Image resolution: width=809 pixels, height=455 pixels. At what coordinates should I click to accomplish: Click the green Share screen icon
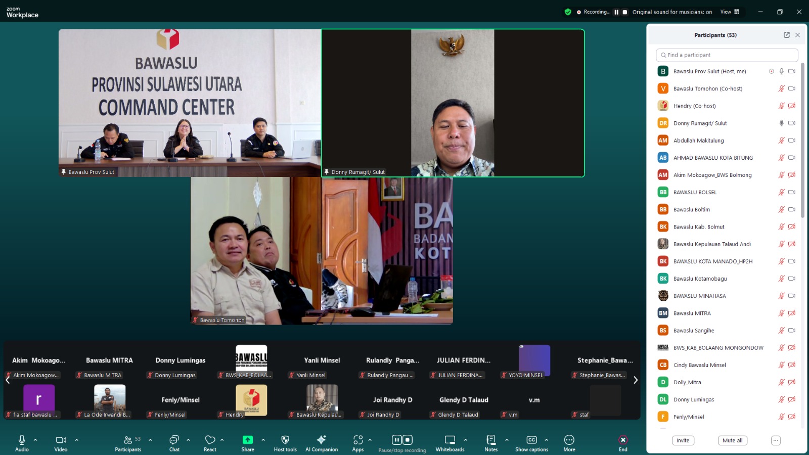247,440
